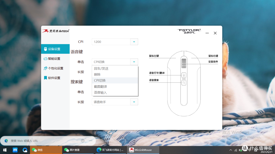This screenshot has width=275, height=154.
Task: Click the Edge icon in search bar
Action: click(6, 141)
